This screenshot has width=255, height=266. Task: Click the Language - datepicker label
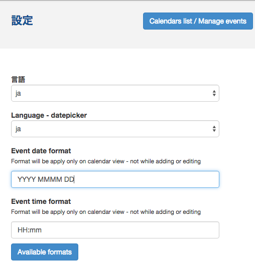click(x=49, y=115)
